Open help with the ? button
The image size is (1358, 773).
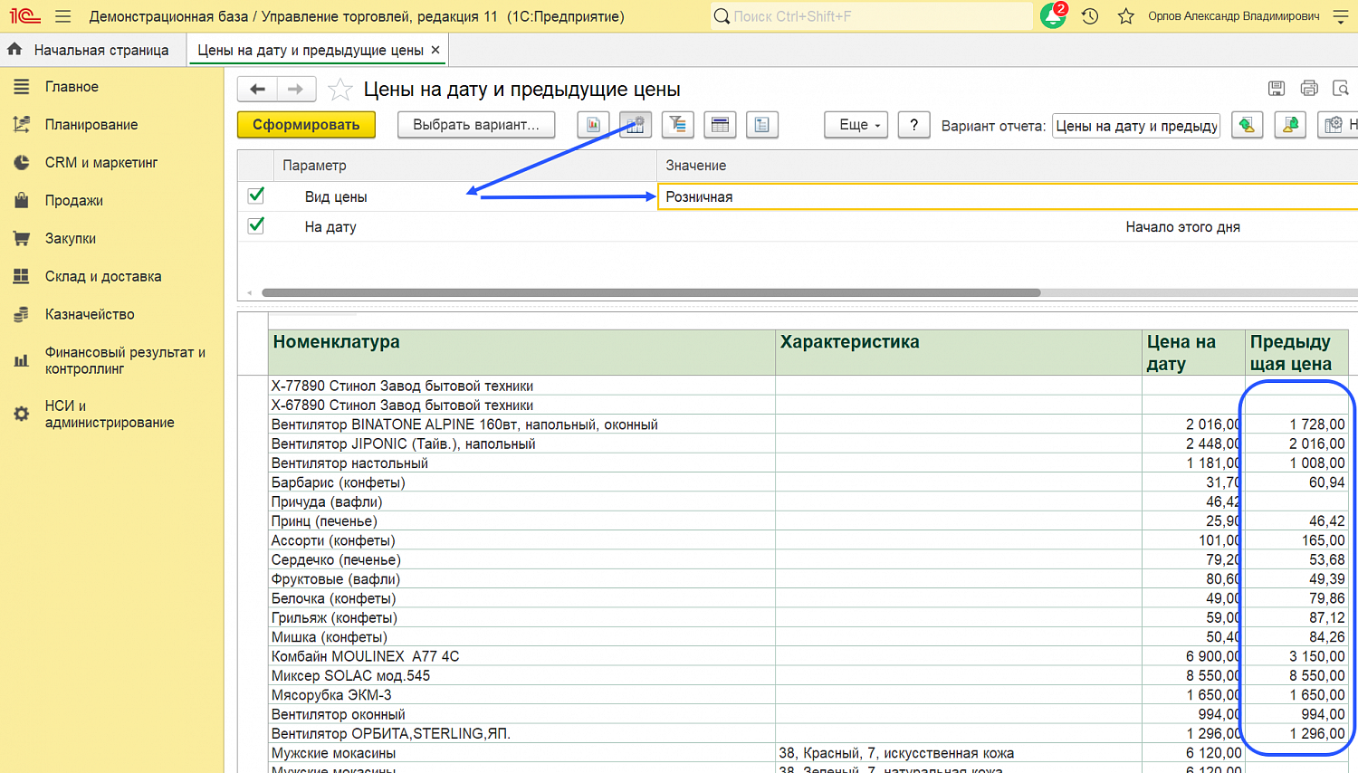point(914,125)
